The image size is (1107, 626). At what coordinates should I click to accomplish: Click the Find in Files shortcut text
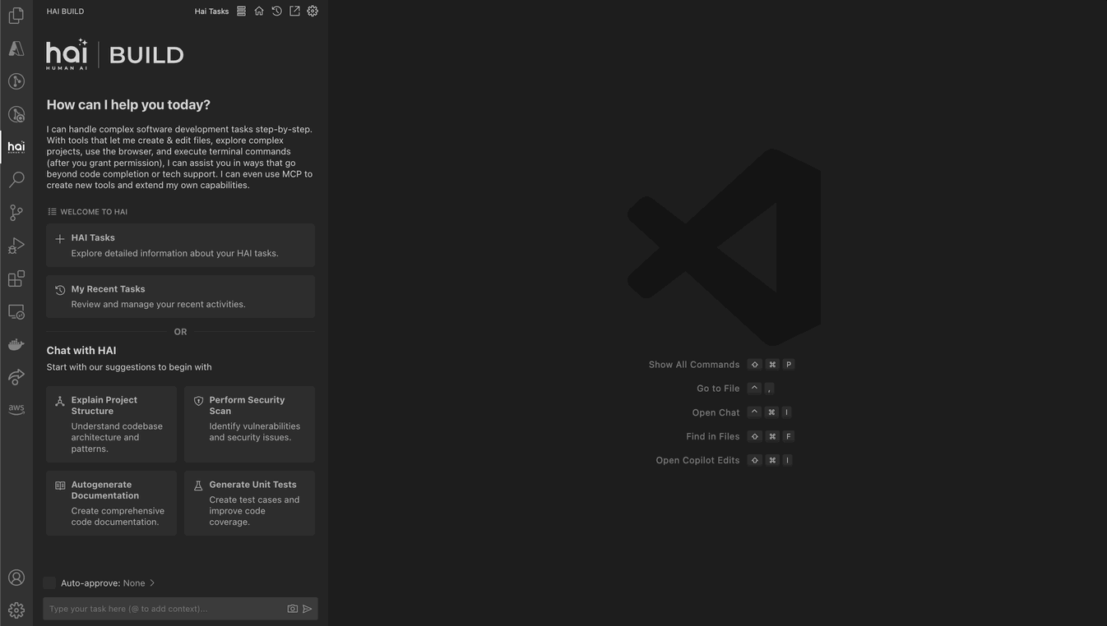coord(713,436)
